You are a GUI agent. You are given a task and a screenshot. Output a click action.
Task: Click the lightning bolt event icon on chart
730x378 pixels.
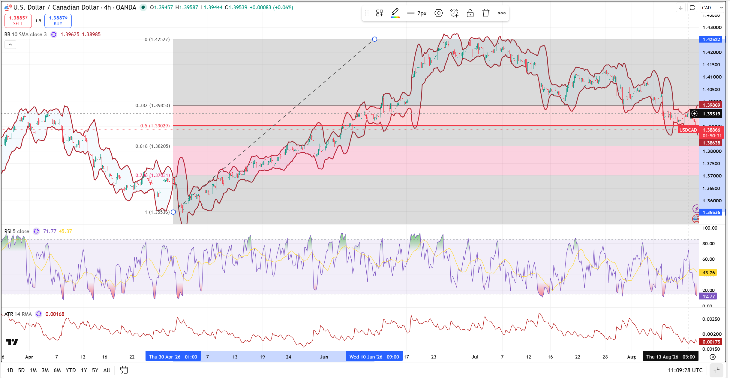[x=696, y=209]
